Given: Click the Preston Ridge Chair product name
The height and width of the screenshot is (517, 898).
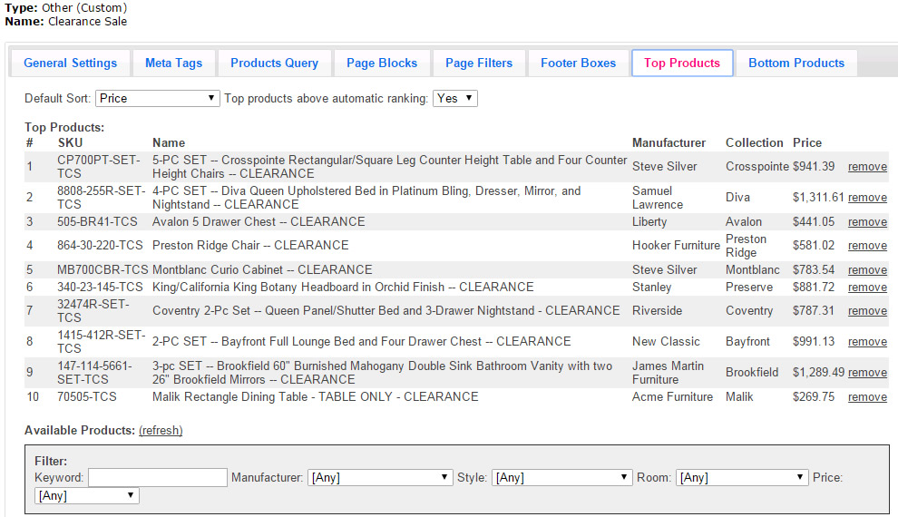Looking at the screenshot, I should [x=250, y=246].
